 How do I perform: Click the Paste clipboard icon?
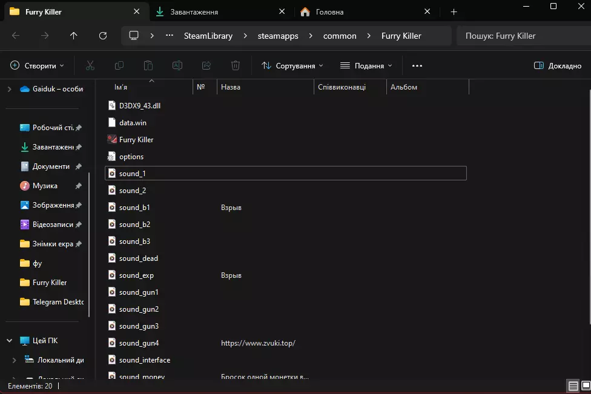(148, 65)
